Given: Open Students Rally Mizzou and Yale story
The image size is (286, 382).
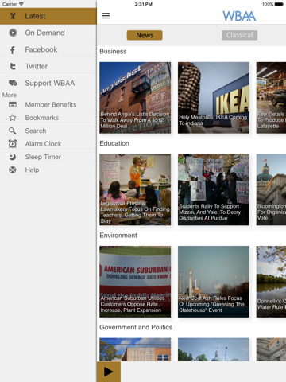Looking at the screenshot, I should 214,189.
